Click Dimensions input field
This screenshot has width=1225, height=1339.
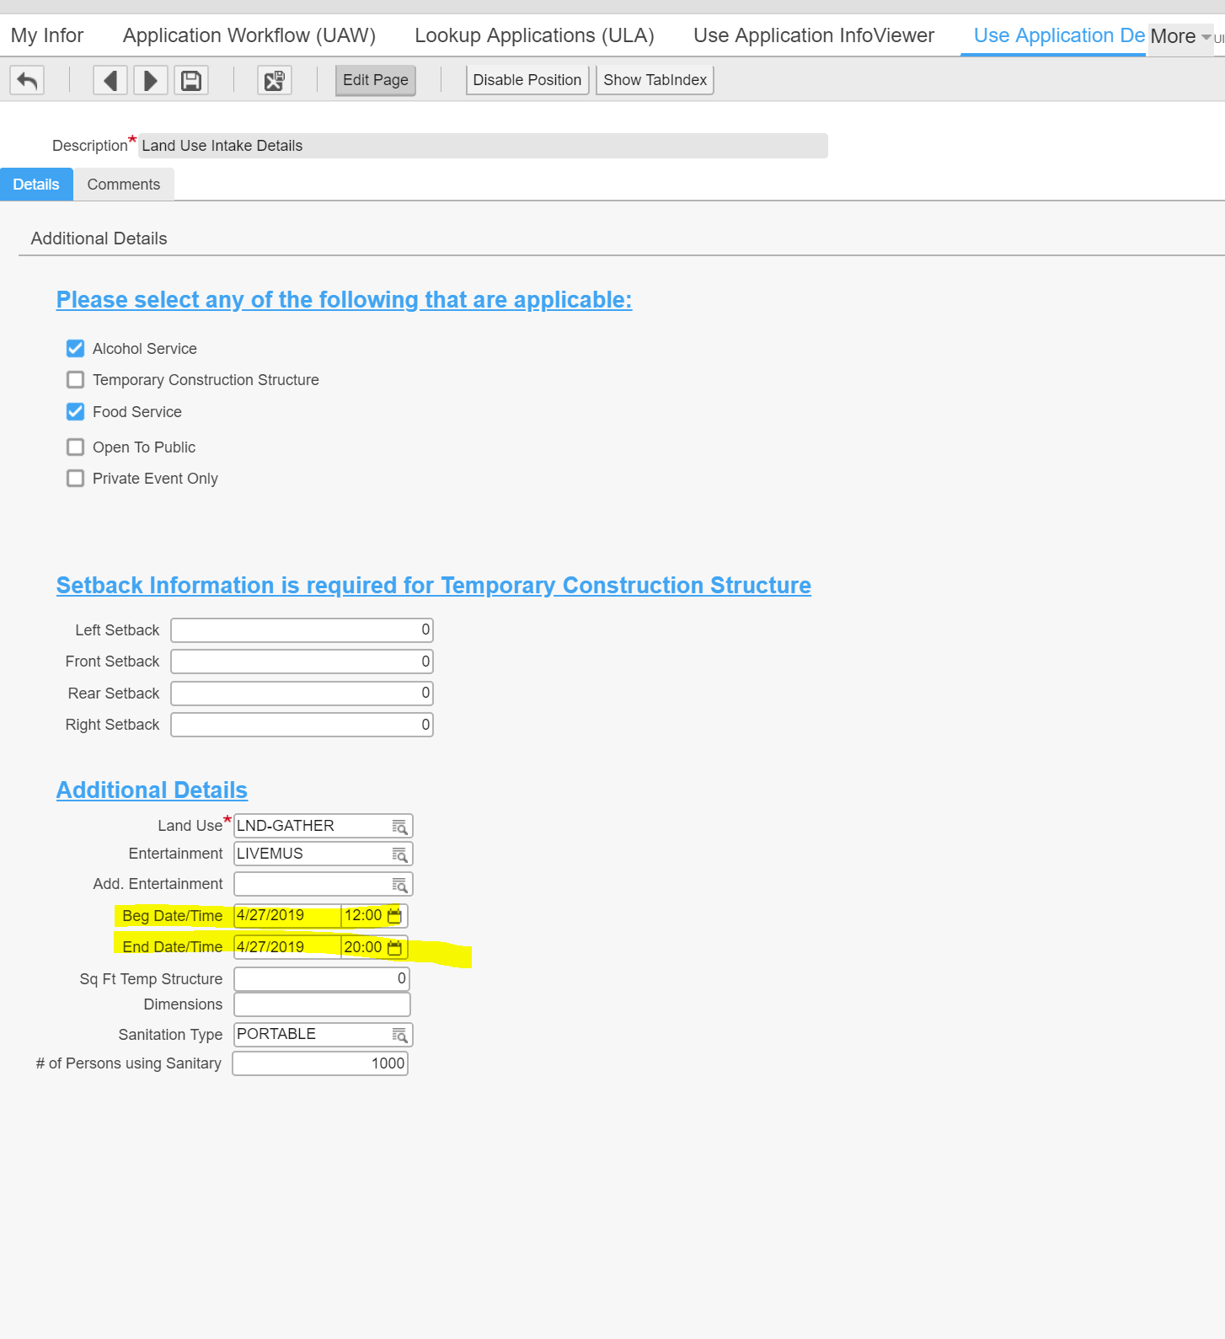point(322,1004)
